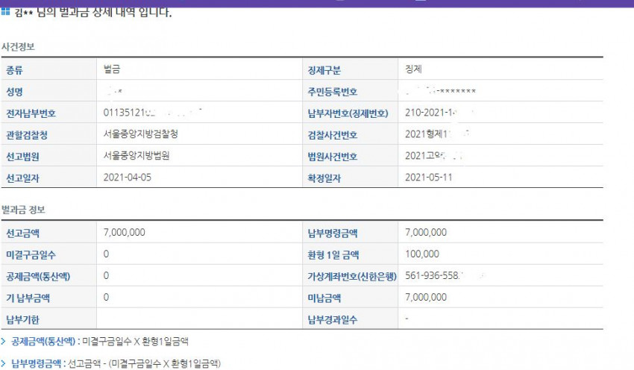Click the 법원사건번호 label
Image resolution: width=634 pixels, height=370 pixels.
pos(333,157)
